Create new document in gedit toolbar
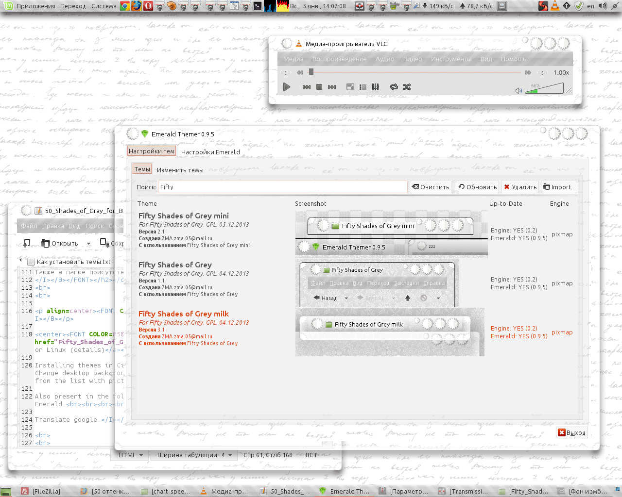This screenshot has height=497, width=622. pyautogui.click(x=27, y=243)
